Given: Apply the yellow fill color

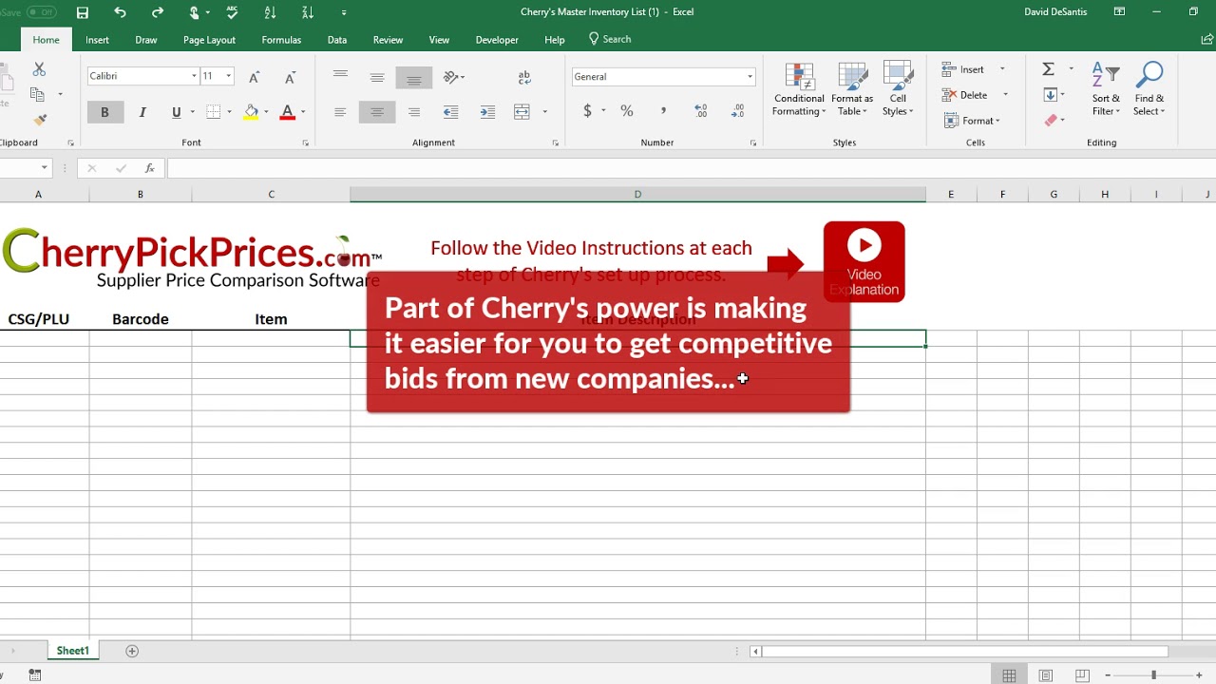Looking at the screenshot, I should tap(251, 112).
